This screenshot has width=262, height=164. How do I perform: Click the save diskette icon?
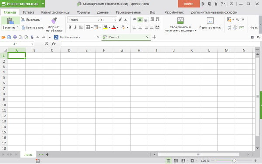click(x=9, y=37)
